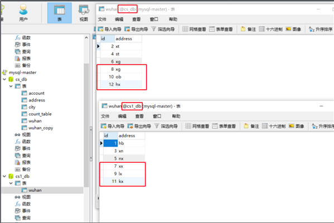Switch to 网格查看 in the cs_db wuhan window
The width and height of the screenshot is (334, 223).
(194, 29)
